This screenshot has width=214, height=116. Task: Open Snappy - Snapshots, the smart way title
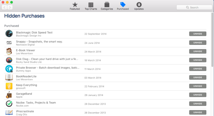pos(39,42)
